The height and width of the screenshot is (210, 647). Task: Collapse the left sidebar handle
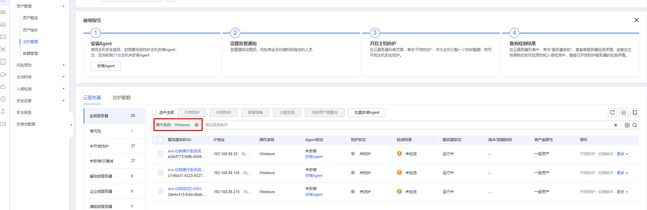click(71, 125)
